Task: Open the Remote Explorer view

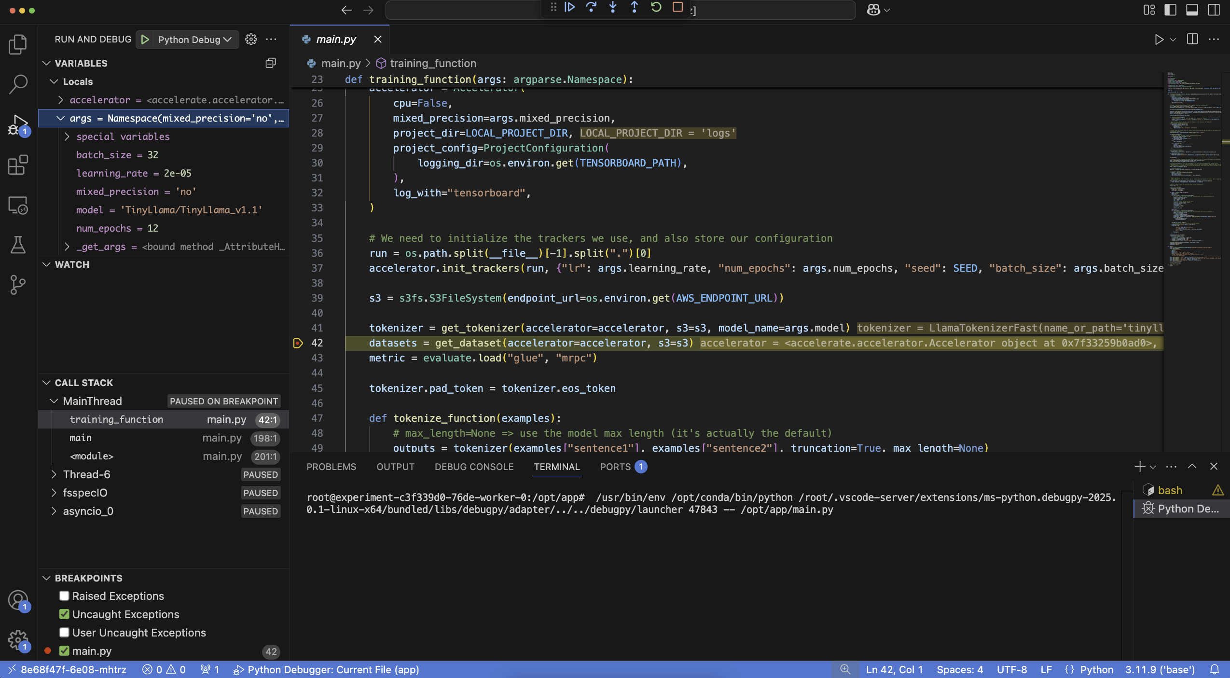Action: 18,205
